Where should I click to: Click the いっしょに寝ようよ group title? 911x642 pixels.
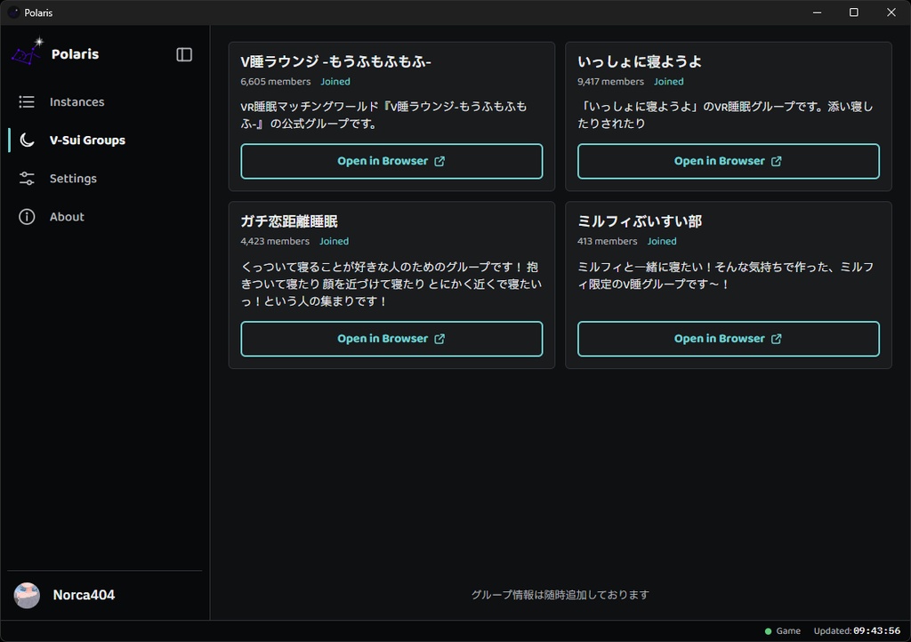click(x=640, y=61)
